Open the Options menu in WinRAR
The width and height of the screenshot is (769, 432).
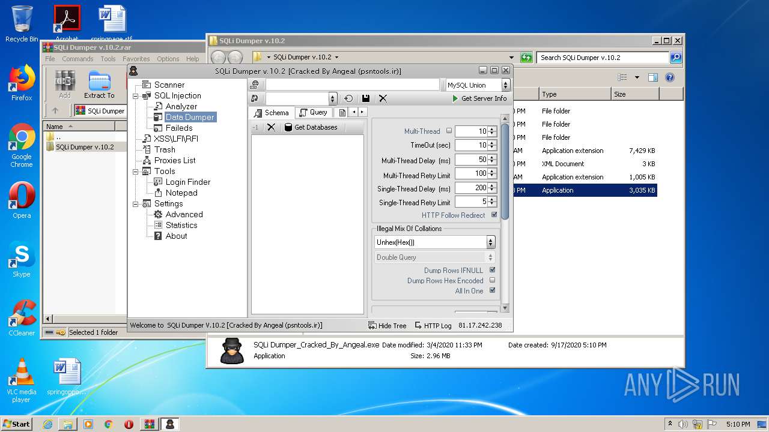click(x=168, y=59)
